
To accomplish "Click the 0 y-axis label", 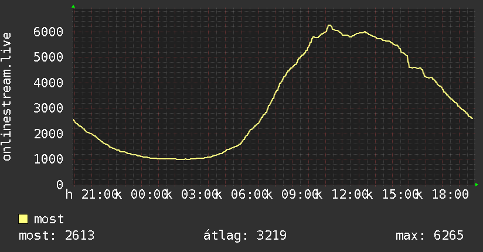I will point(60,185).
